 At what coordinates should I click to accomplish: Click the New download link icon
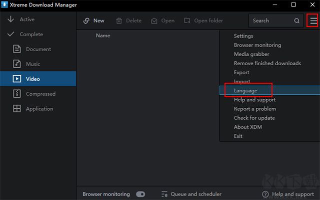[x=86, y=21]
